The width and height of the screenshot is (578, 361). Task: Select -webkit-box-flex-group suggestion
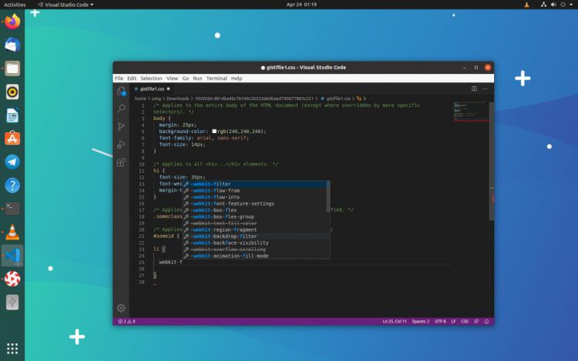pos(254,217)
